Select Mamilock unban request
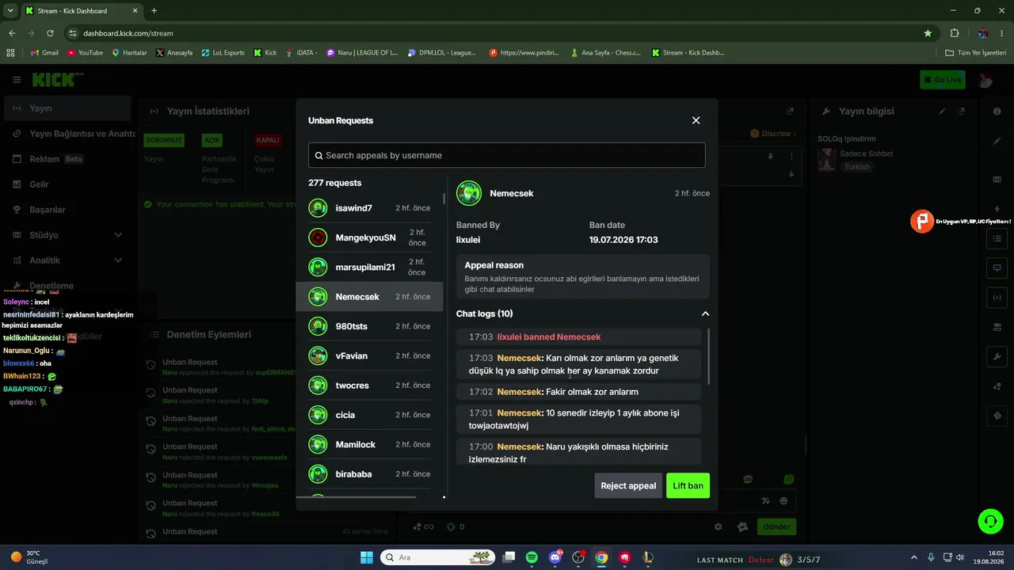 (x=369, y=444)
